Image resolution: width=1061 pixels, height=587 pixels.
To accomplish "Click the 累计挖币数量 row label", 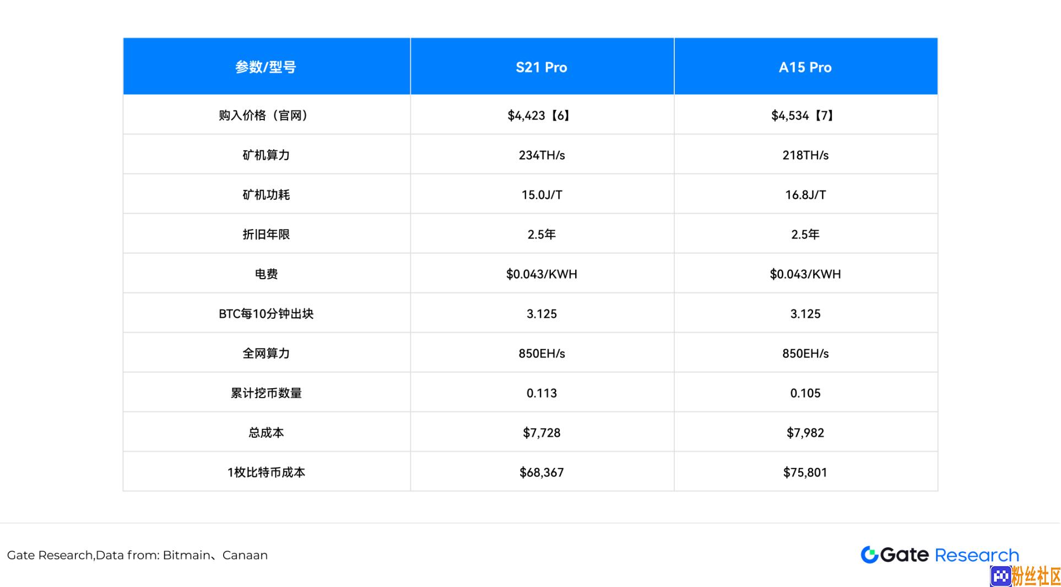I will click(x=266, y=393).
